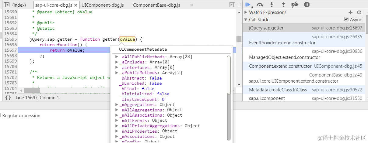The width and height of the screenshot is (368, 143).
Task: Collapse the Call Stack section
Action: tap(246, 20)
